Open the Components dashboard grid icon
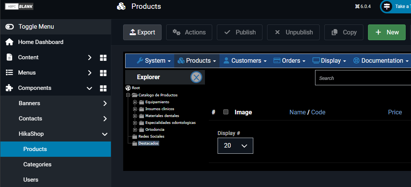The image size is (411, 187). pos(103,88)
